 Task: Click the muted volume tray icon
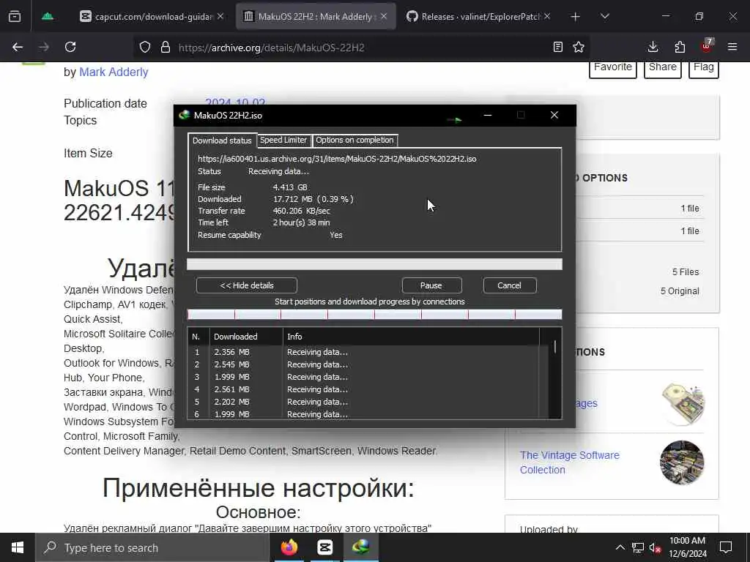(655, 547)
